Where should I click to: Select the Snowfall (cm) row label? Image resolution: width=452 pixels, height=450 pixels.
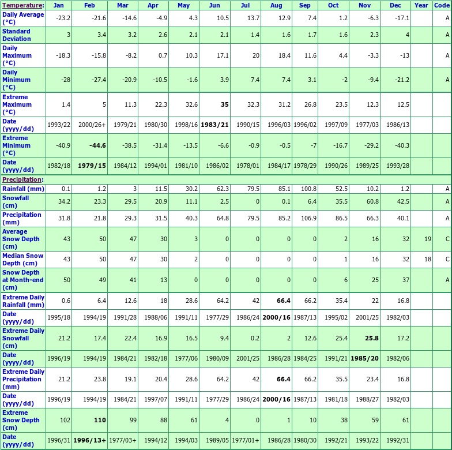[16, 201]
